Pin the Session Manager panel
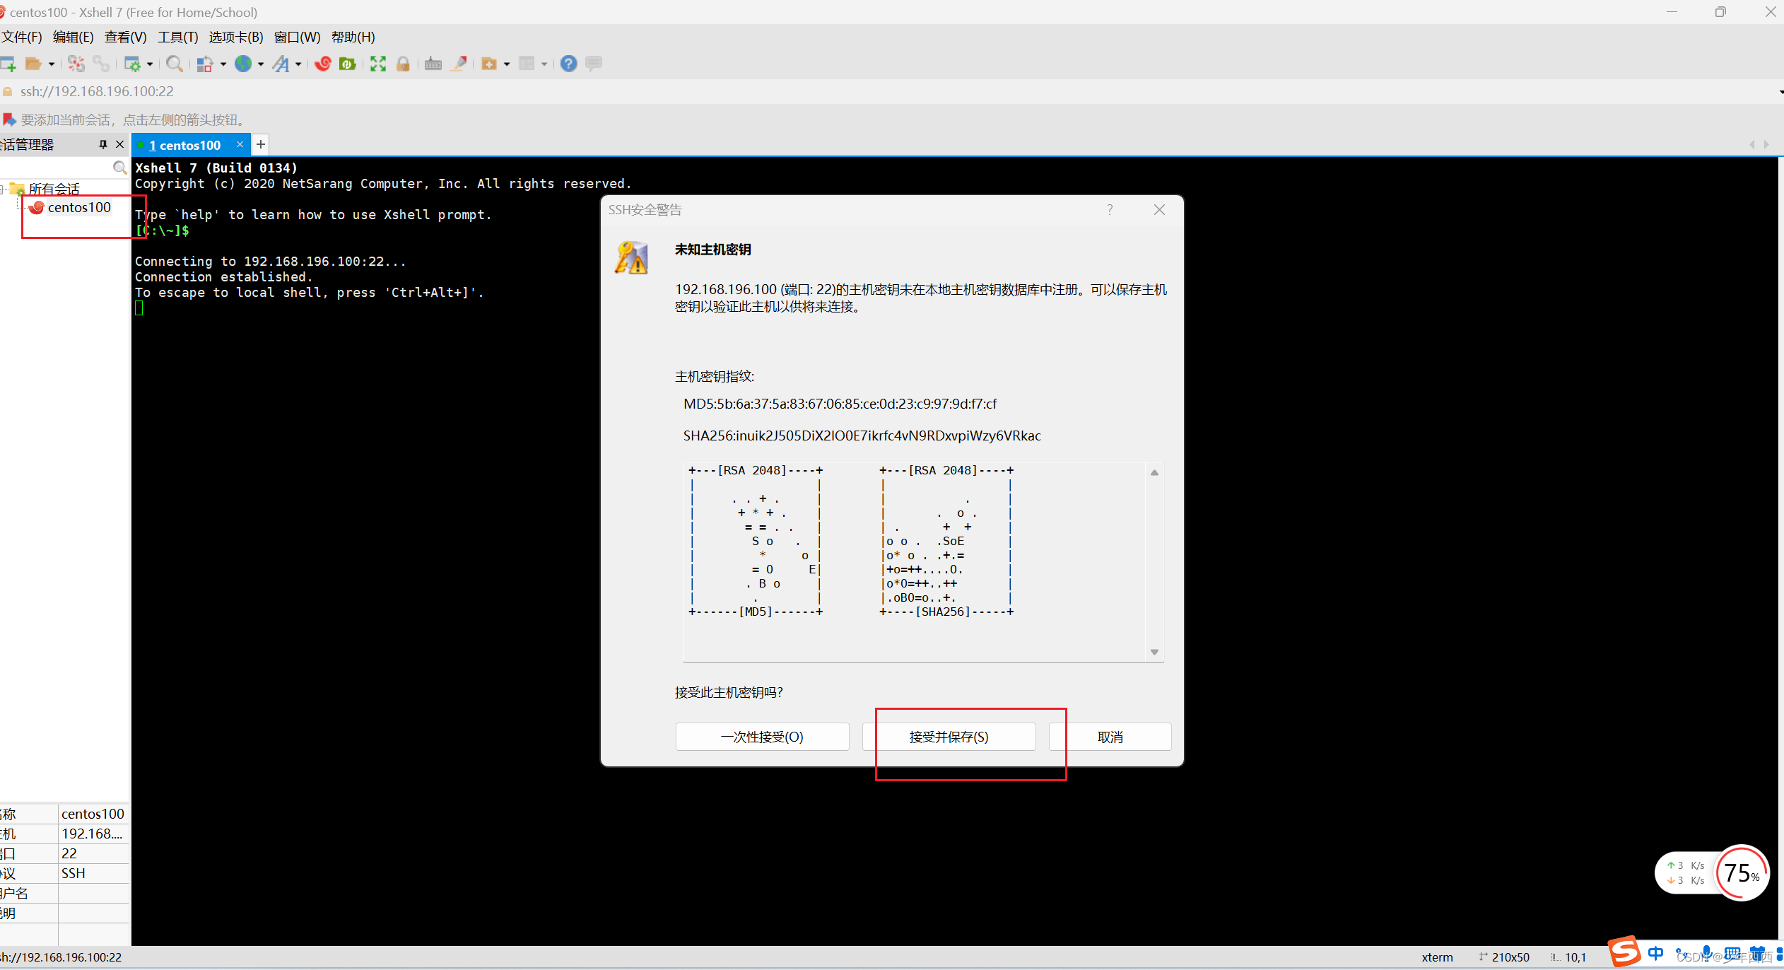Screen dimensions: 1784x970 coord(103,144)
